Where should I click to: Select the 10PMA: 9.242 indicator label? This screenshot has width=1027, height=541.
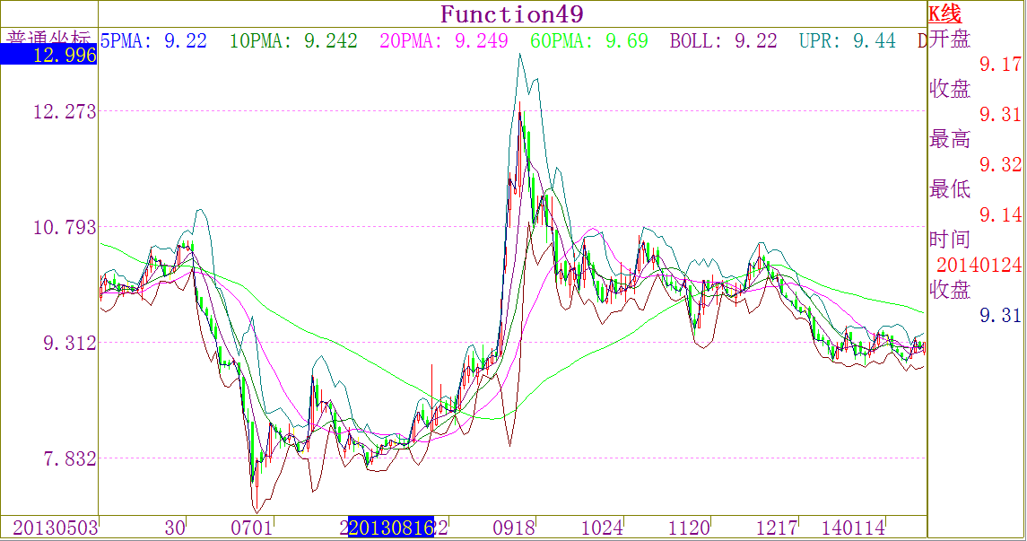(x=293, y=40)
